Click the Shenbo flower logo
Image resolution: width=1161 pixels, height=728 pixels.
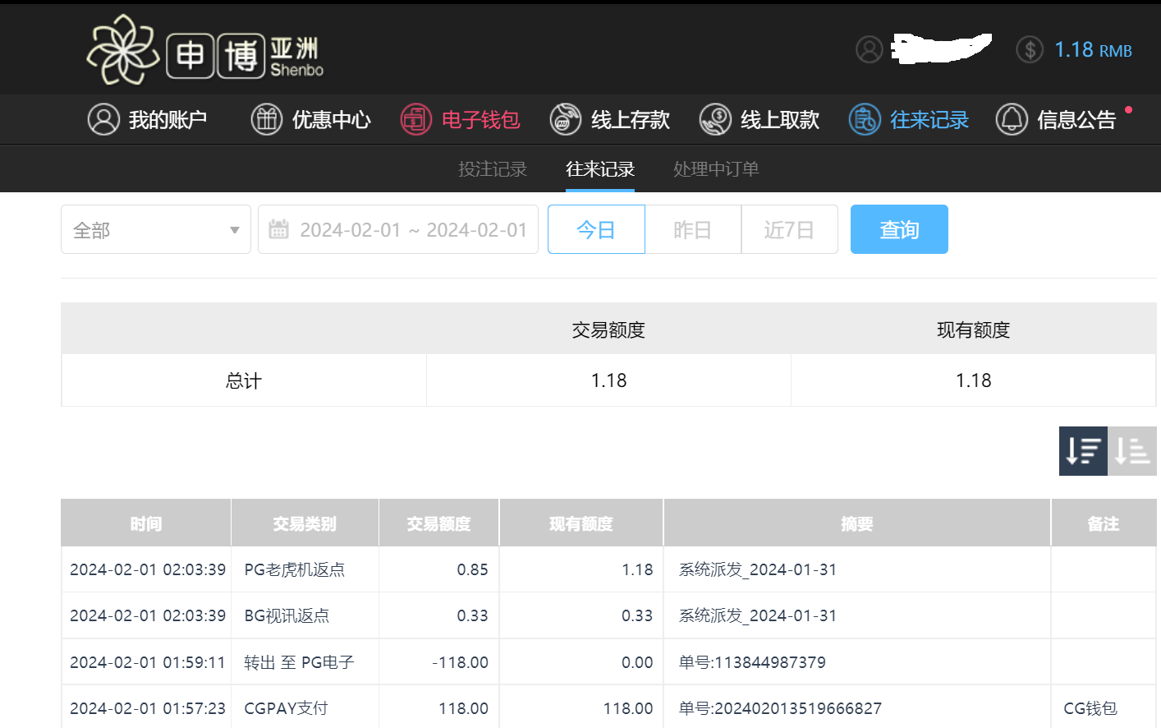(123, 50)
